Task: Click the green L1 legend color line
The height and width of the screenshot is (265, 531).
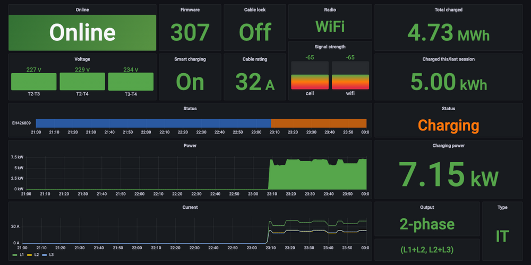Action: click(14, 255)
